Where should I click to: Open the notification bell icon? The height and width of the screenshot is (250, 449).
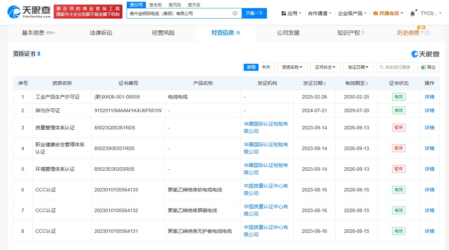(412, 13)
